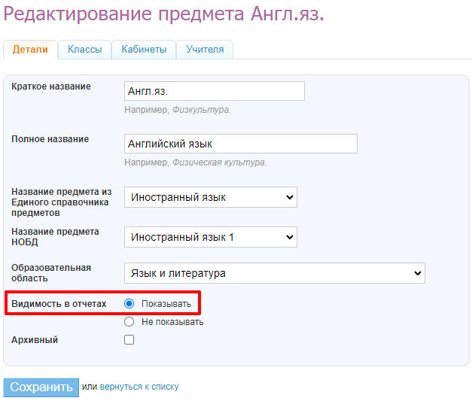
Task: Click the hint Например, Физическая культура
Action: (196, 162)
